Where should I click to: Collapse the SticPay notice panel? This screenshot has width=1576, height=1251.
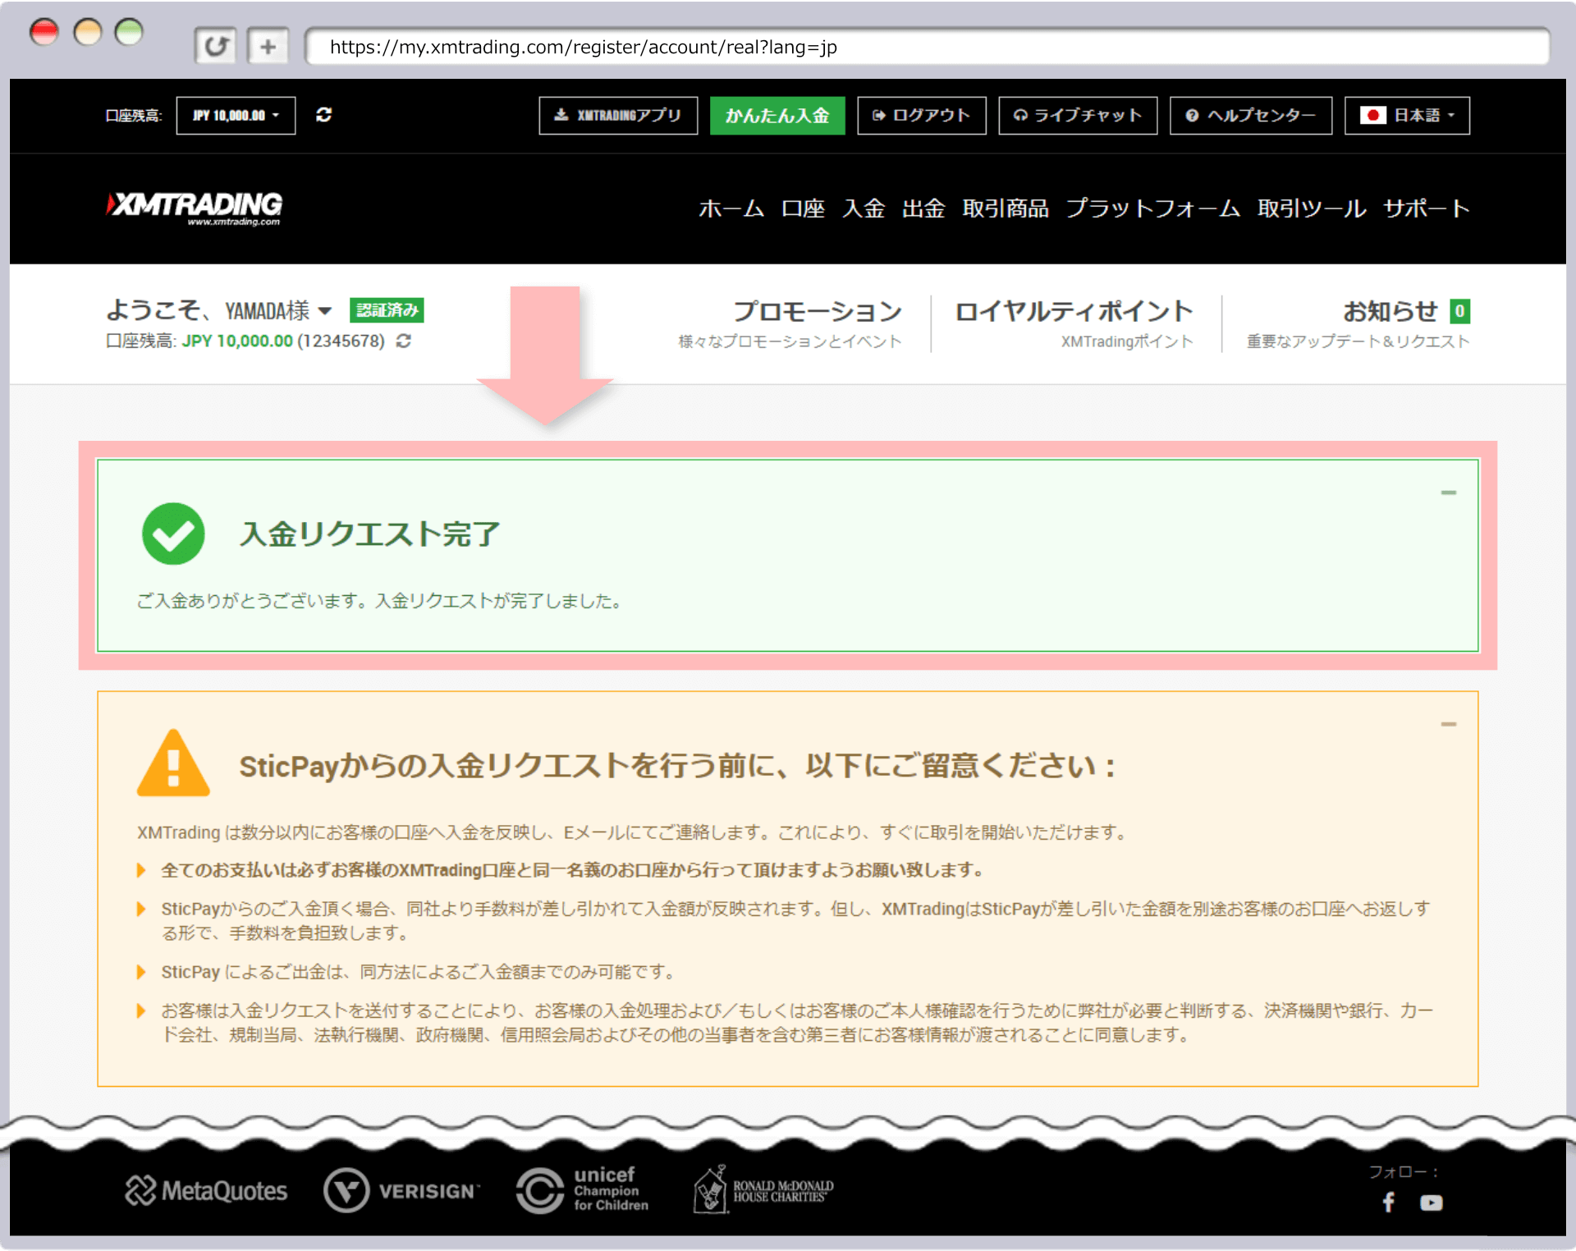tap(1450, 723)
